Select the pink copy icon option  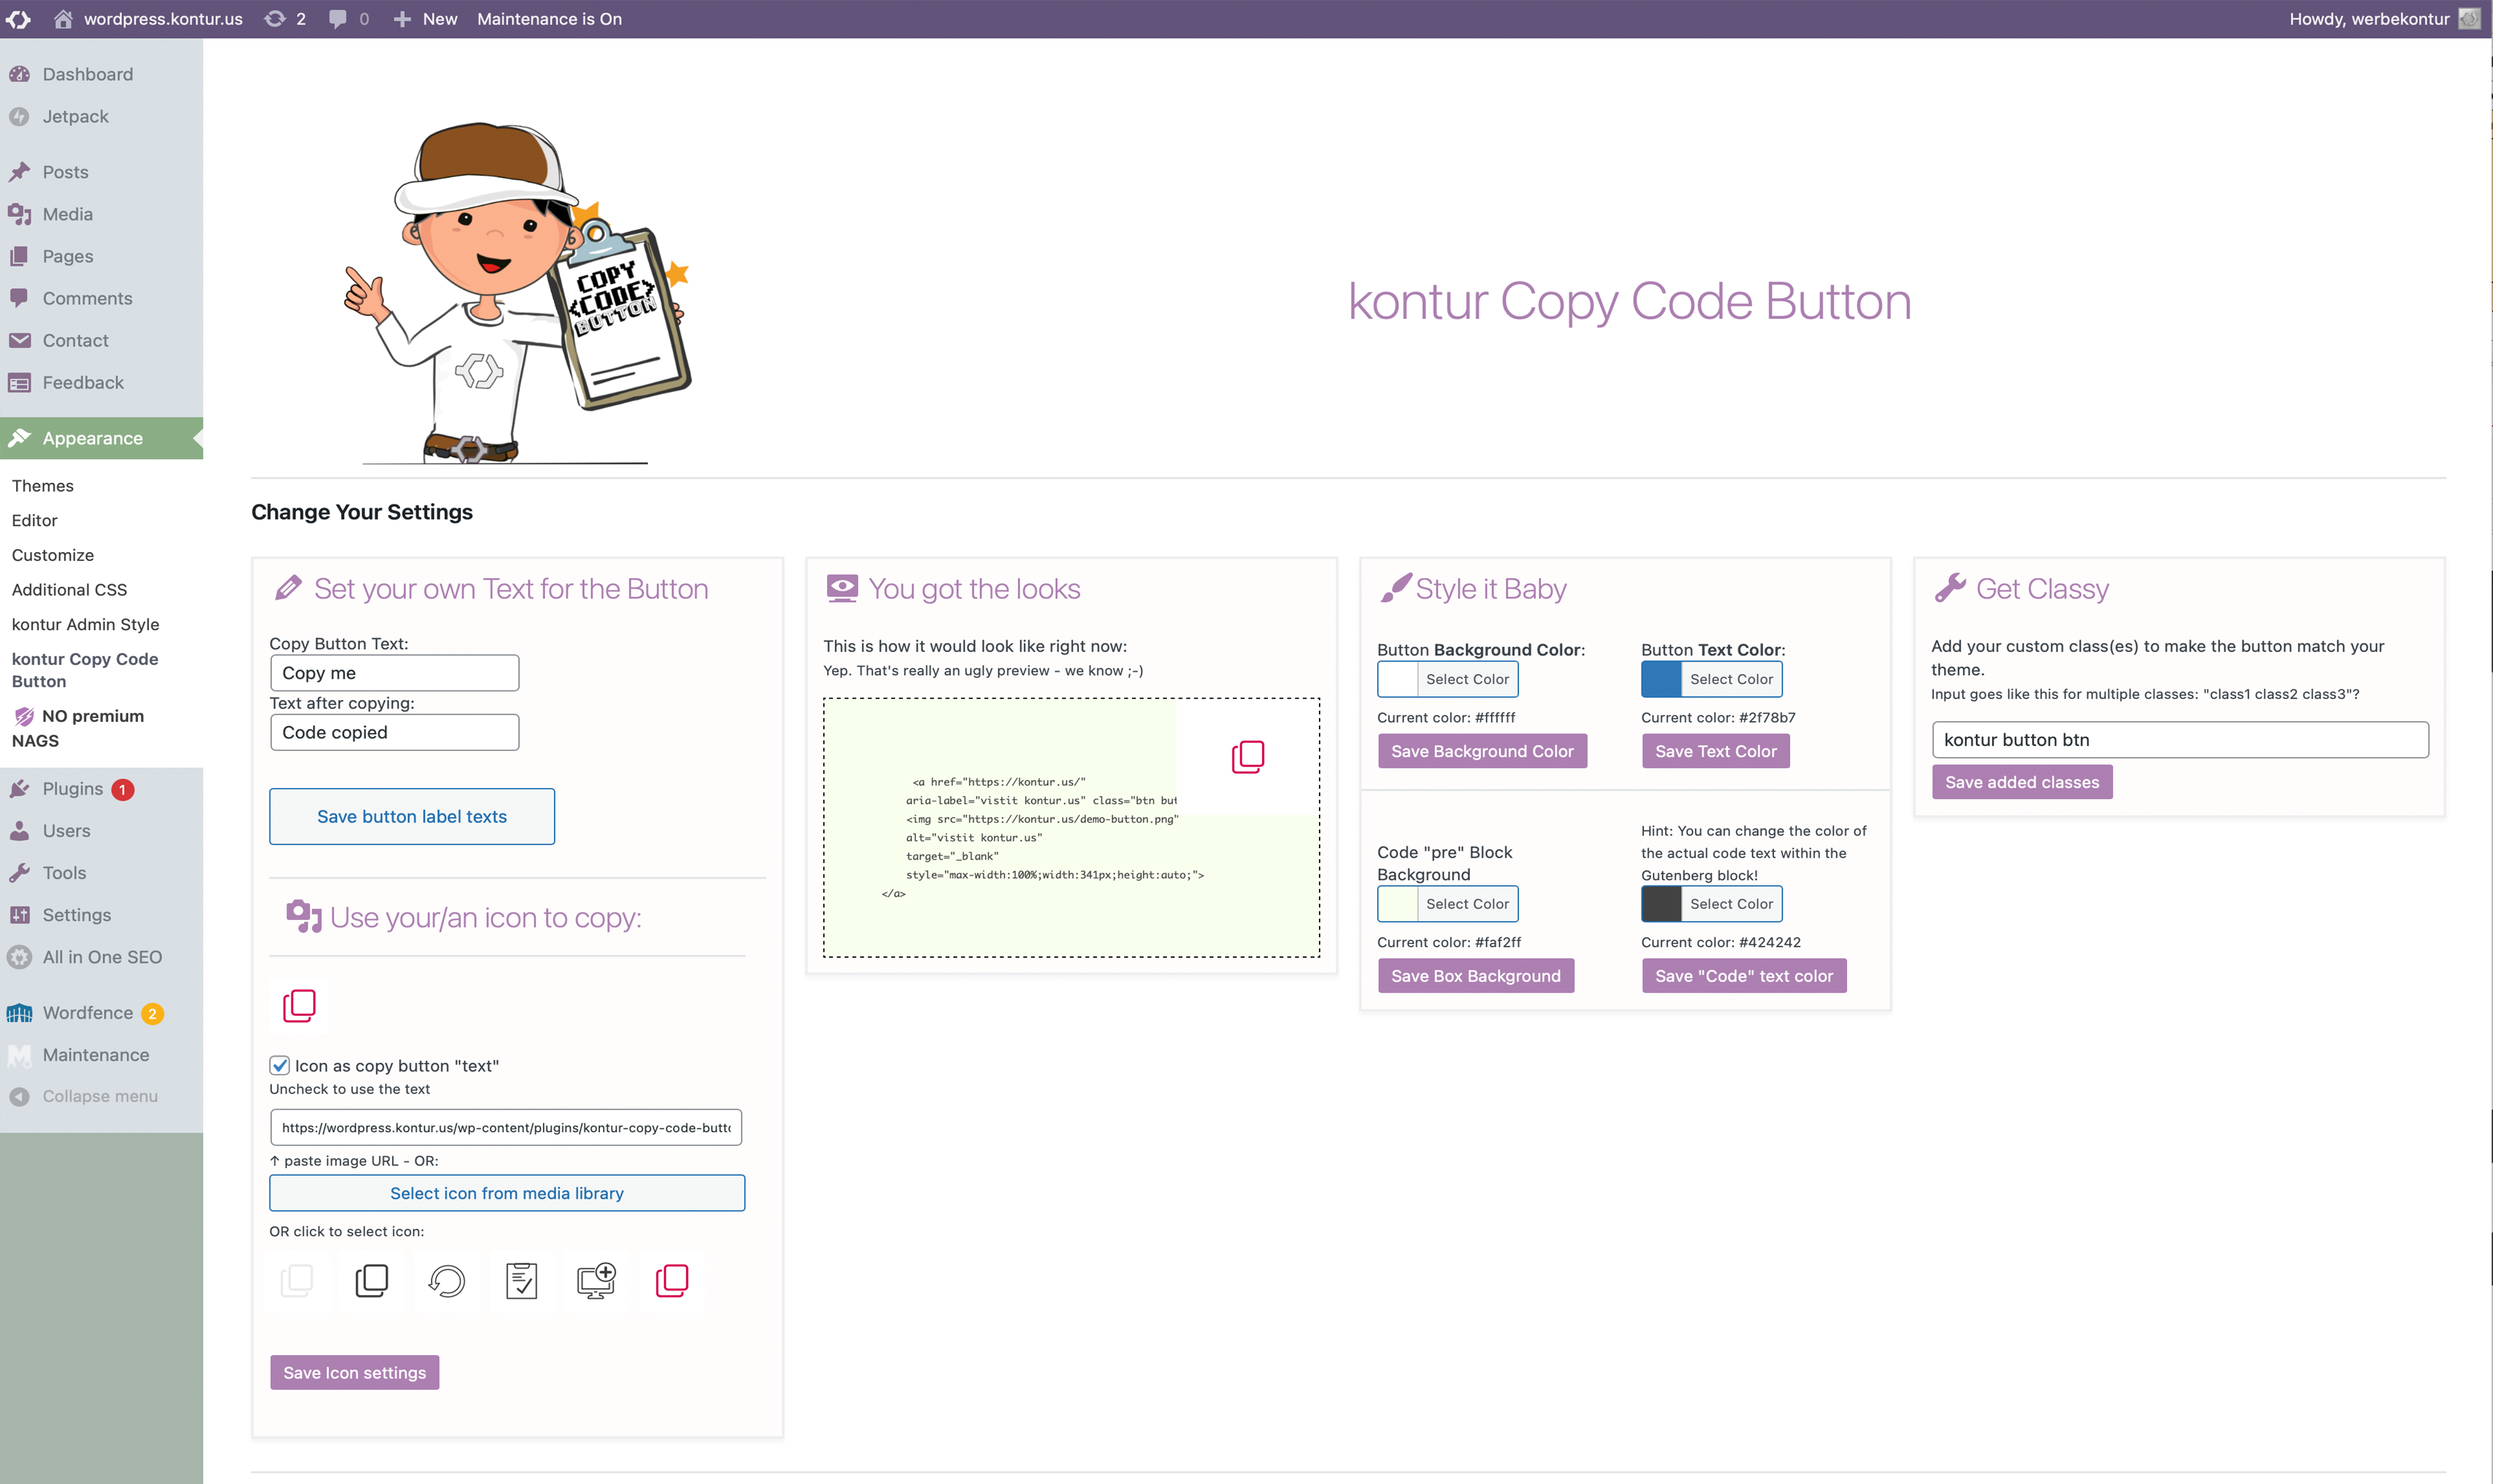pos(672,1280)
